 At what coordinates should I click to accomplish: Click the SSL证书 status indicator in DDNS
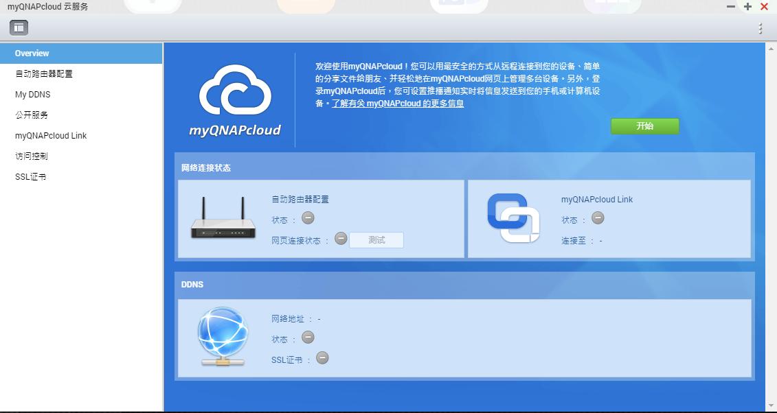point(322,357)
